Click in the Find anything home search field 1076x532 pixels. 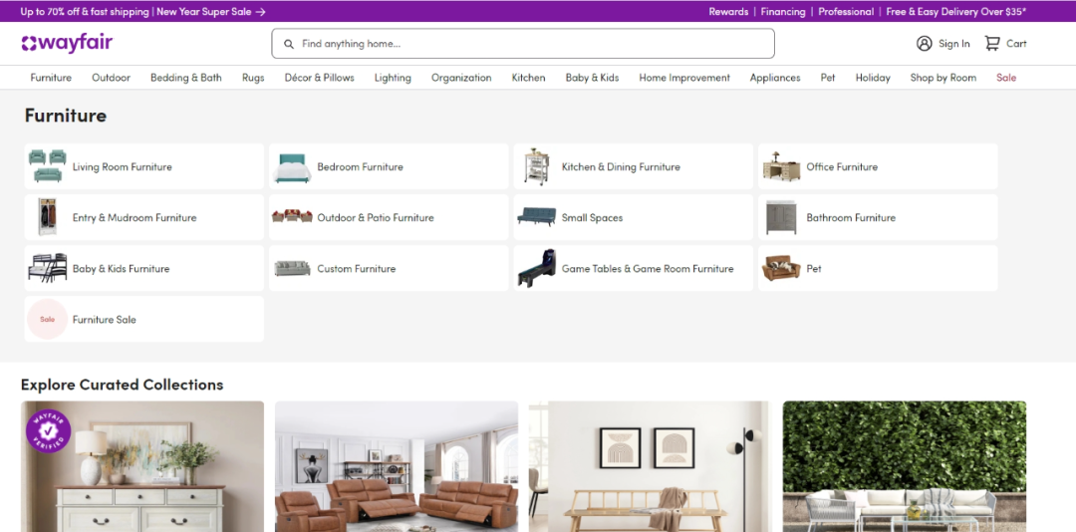(x=523, y=43)
